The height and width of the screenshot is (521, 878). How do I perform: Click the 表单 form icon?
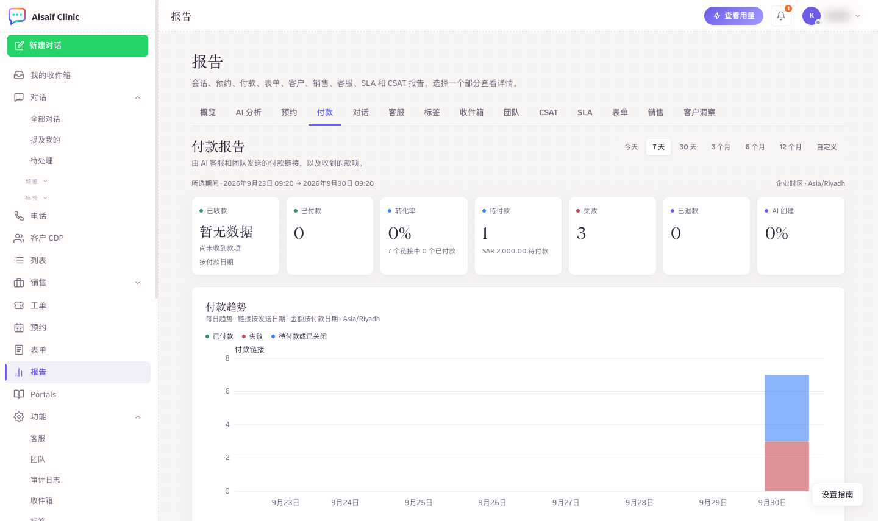point(19,350)
